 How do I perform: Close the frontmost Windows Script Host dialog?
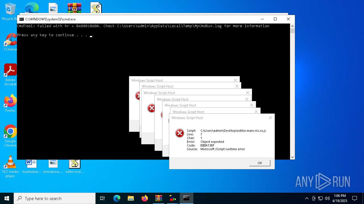270,118
